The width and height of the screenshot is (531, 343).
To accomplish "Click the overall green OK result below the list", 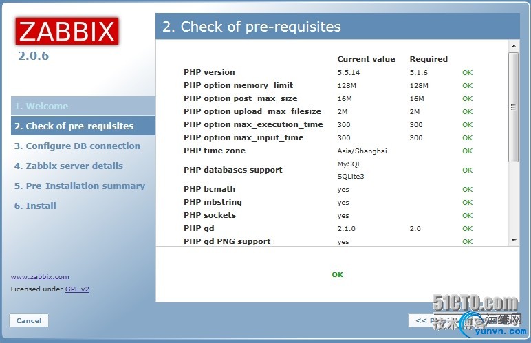I will 337,275.
